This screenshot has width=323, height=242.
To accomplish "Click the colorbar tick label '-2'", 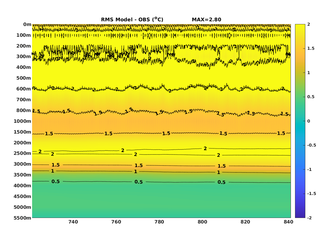I will [x=309, y=218].
